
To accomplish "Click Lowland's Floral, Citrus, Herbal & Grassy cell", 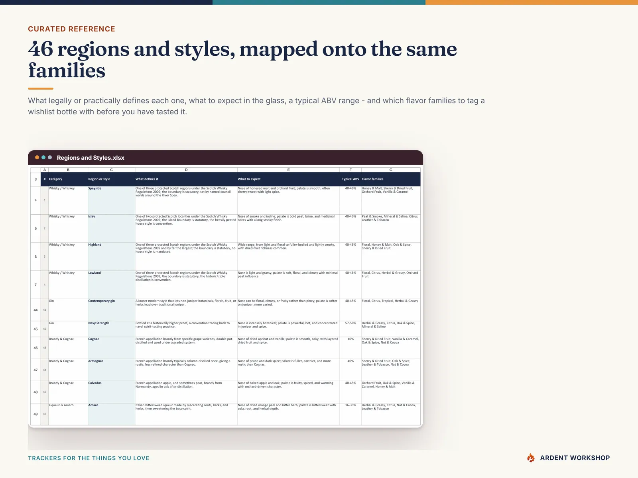I will tap(391, 285).
